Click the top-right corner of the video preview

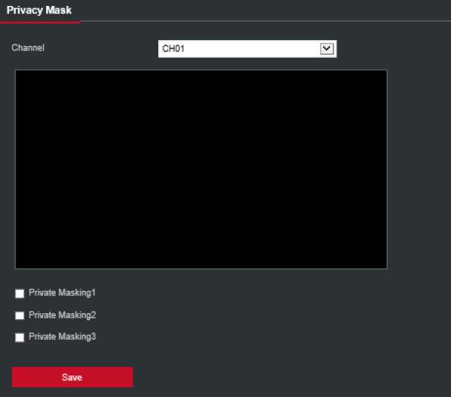[x=385, y=72]
